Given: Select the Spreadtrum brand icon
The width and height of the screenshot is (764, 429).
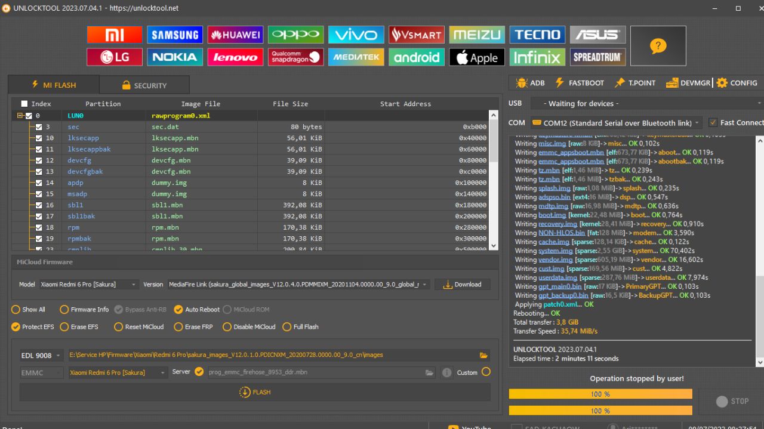Looking at the screenshot, I should [597, 57].
